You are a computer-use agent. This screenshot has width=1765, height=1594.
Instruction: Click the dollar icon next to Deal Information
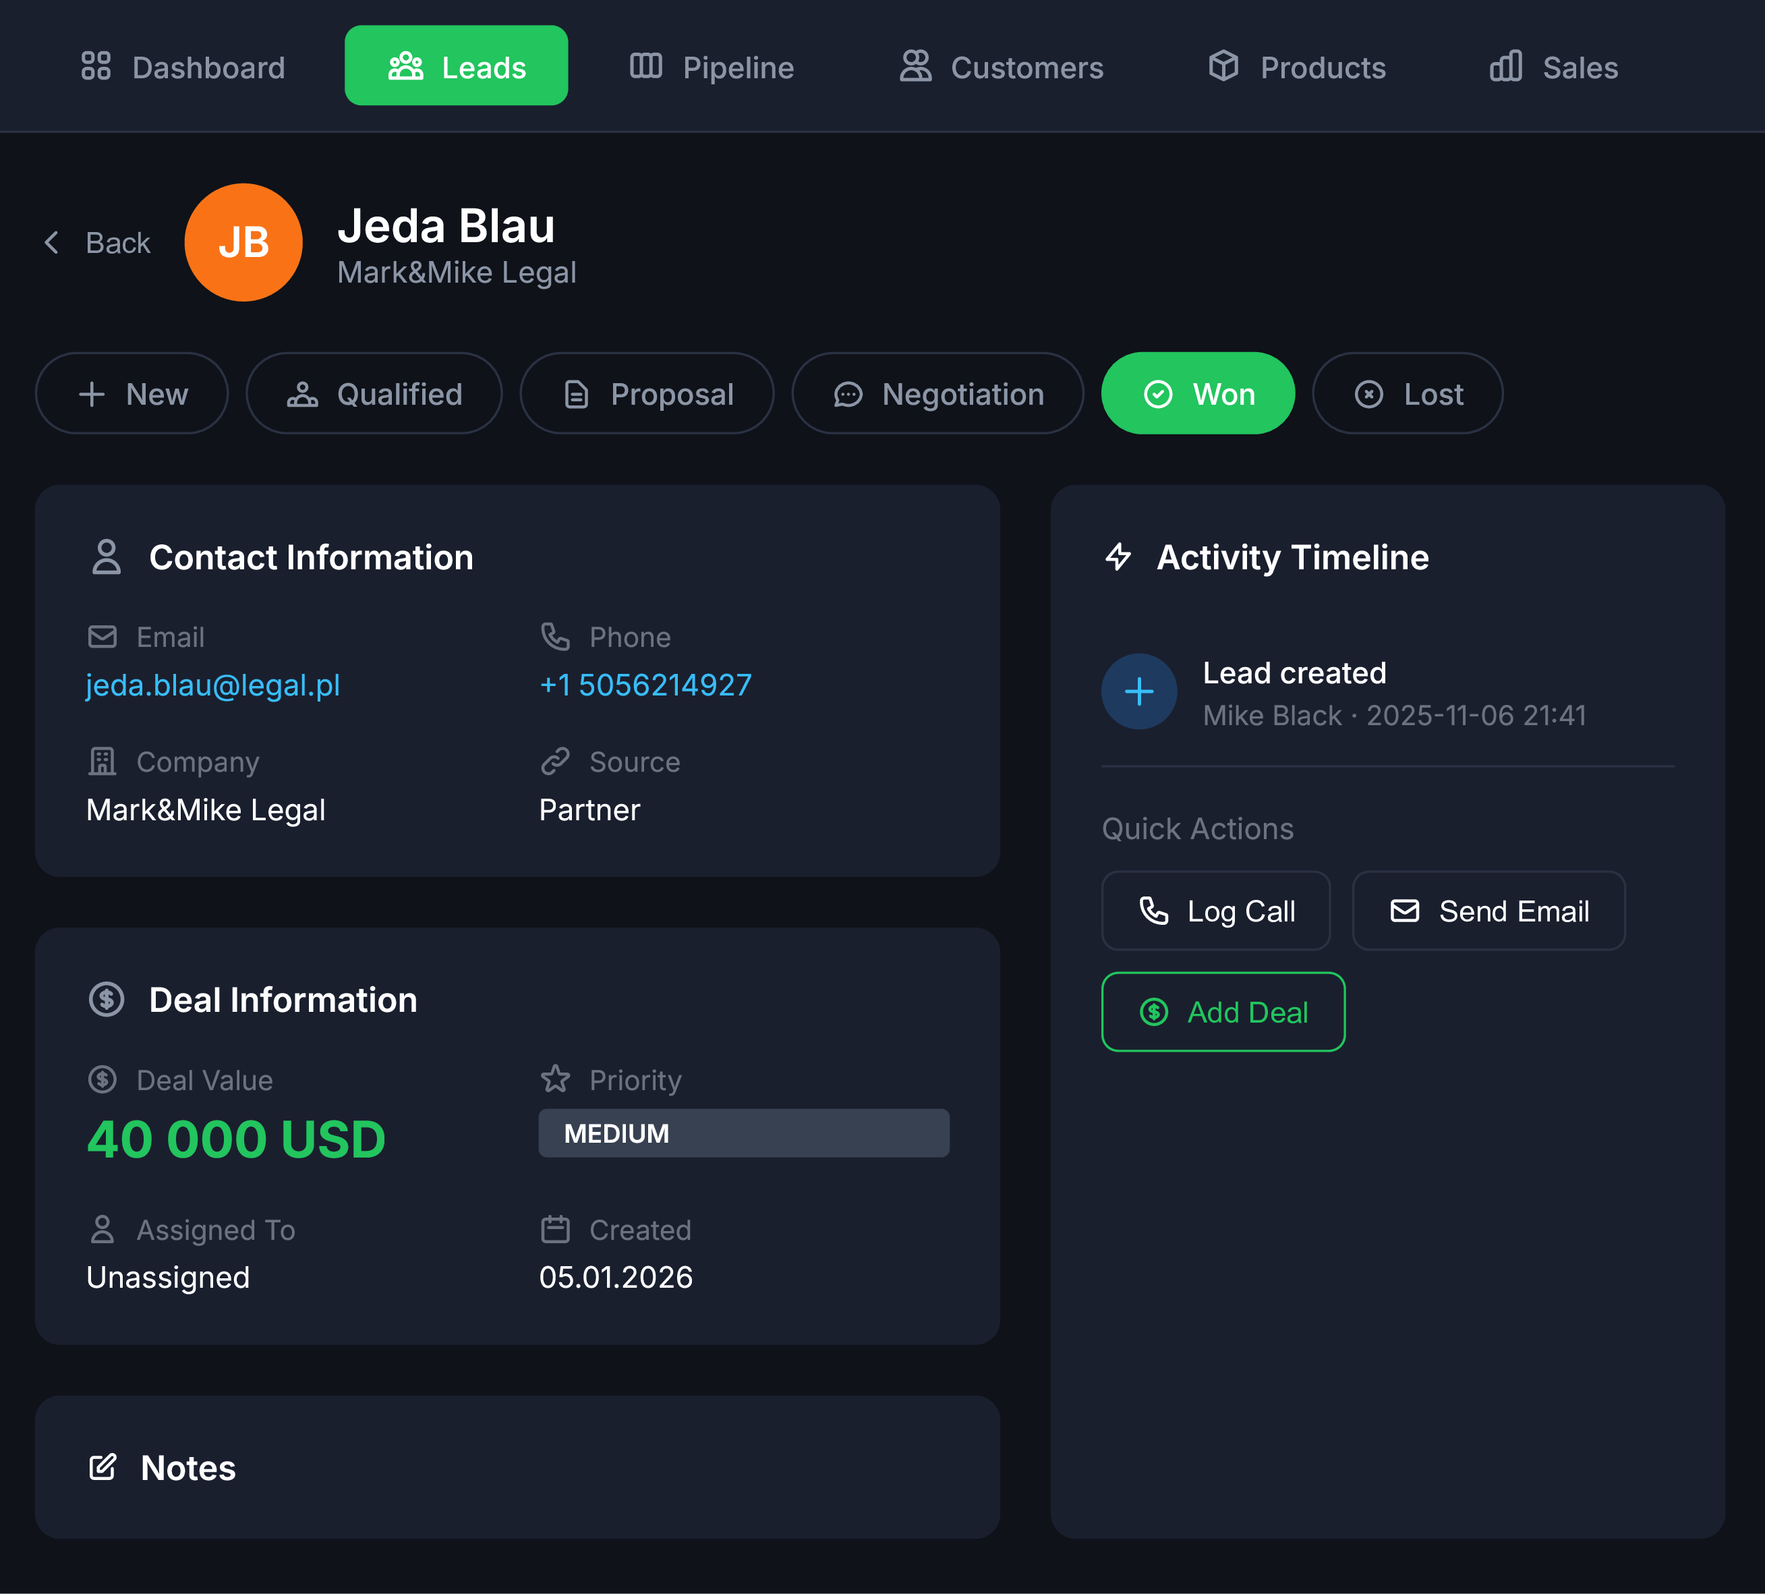(106, 999)
